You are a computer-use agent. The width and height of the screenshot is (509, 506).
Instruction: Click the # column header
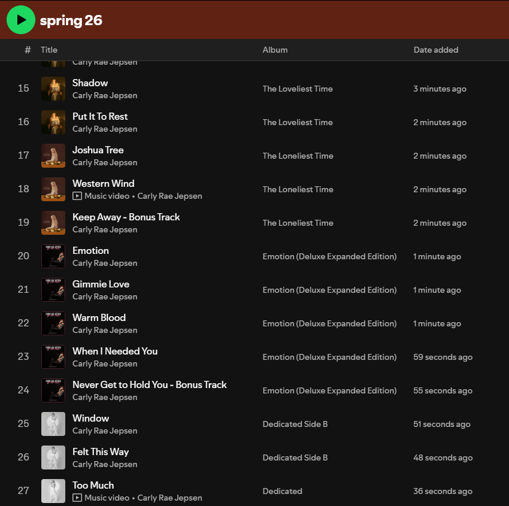pyautogui.click(x=28, y=50)
